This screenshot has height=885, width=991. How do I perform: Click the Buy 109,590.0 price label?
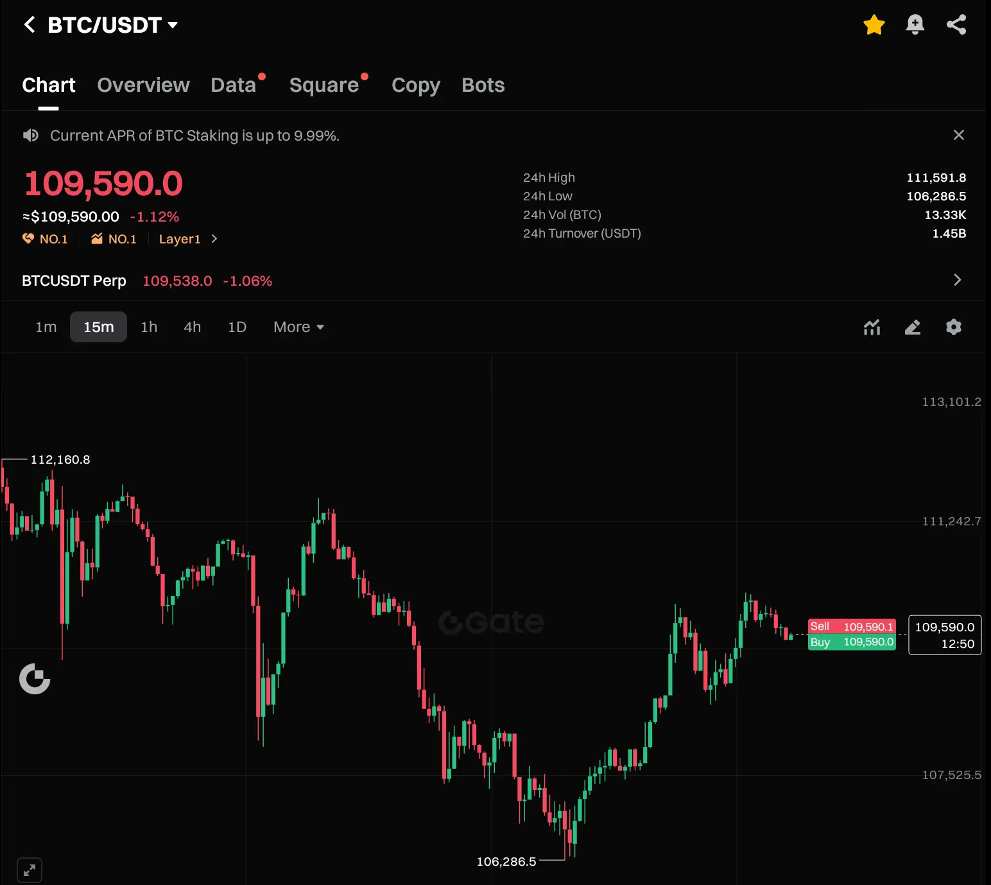852,642
